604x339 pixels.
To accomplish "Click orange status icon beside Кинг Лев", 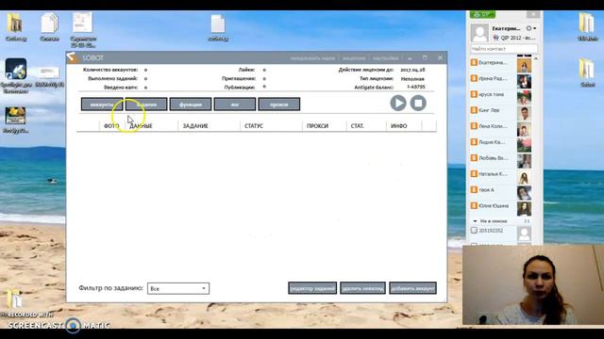I will coord(474,110).
